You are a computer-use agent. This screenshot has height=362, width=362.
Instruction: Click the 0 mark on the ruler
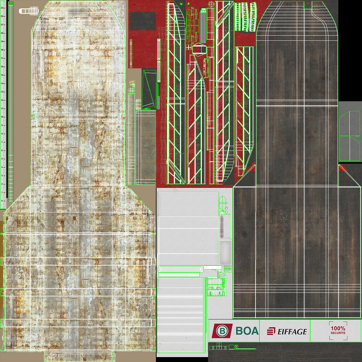click(x=2, y=201)
